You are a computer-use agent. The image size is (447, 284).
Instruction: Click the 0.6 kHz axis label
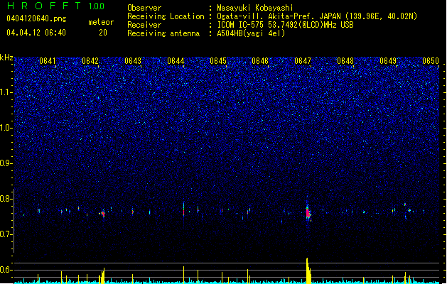(x=6, y=270)
